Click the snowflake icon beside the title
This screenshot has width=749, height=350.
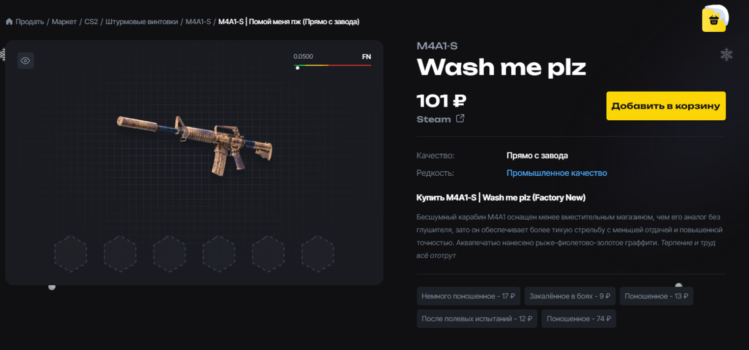[x=727, y=55]
